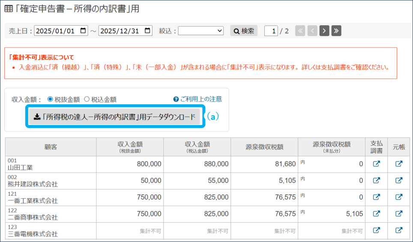Open 支払調書 for 熊井建設株式会社

click(x=376, y=180)
